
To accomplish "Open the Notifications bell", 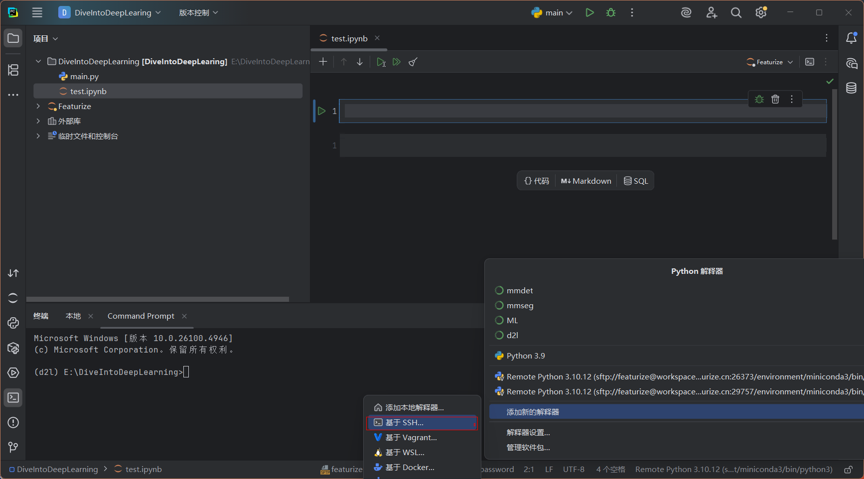I will click(852, 38).
